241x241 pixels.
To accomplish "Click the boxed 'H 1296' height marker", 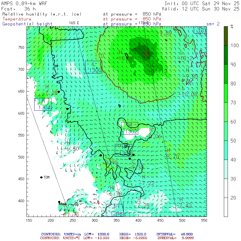I will click(x=115, y=210).
